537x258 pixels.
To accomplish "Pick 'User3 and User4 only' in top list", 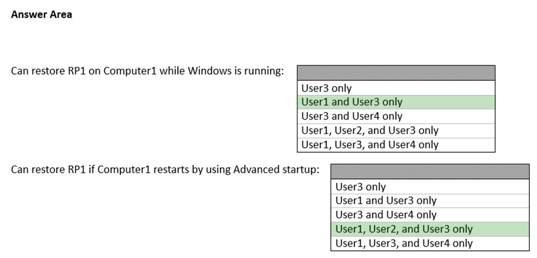I will pos(396,116).
